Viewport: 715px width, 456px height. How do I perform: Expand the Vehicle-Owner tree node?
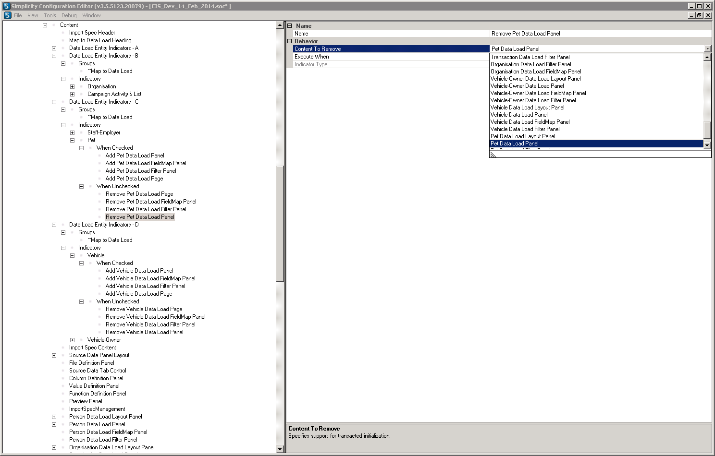click(72, 340)
